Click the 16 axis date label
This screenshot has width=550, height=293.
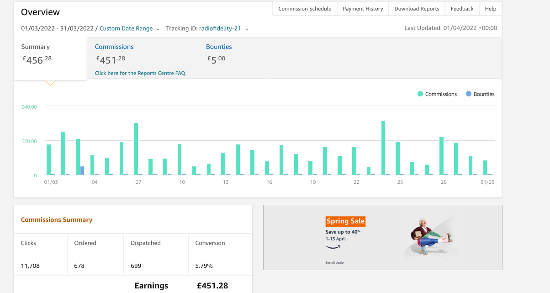point(270,182)
